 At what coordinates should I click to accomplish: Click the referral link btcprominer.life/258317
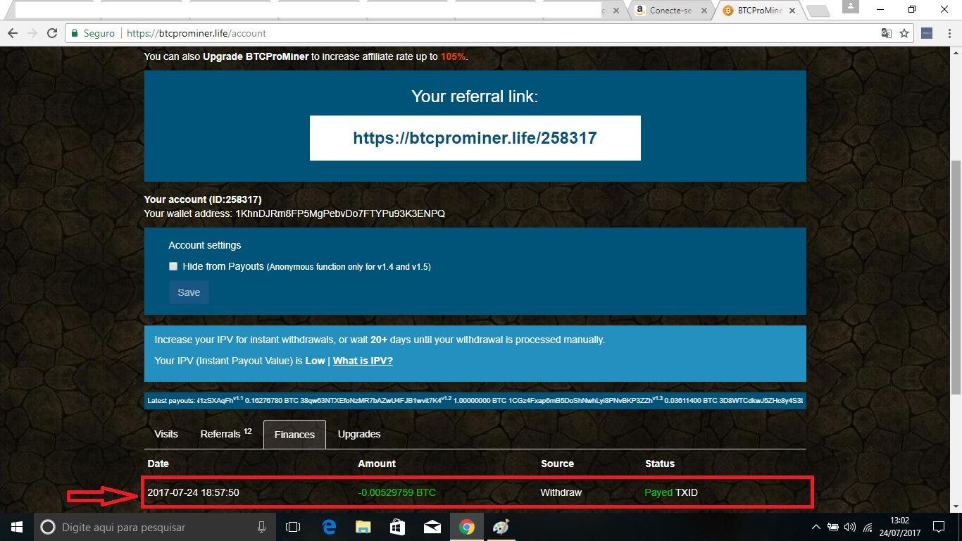pos(475,138)
